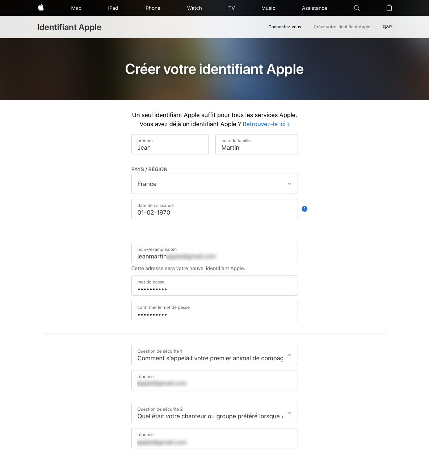Click the Identifiant Apple heading link
This screenshot has width=429, height=456.
[69, 27]
